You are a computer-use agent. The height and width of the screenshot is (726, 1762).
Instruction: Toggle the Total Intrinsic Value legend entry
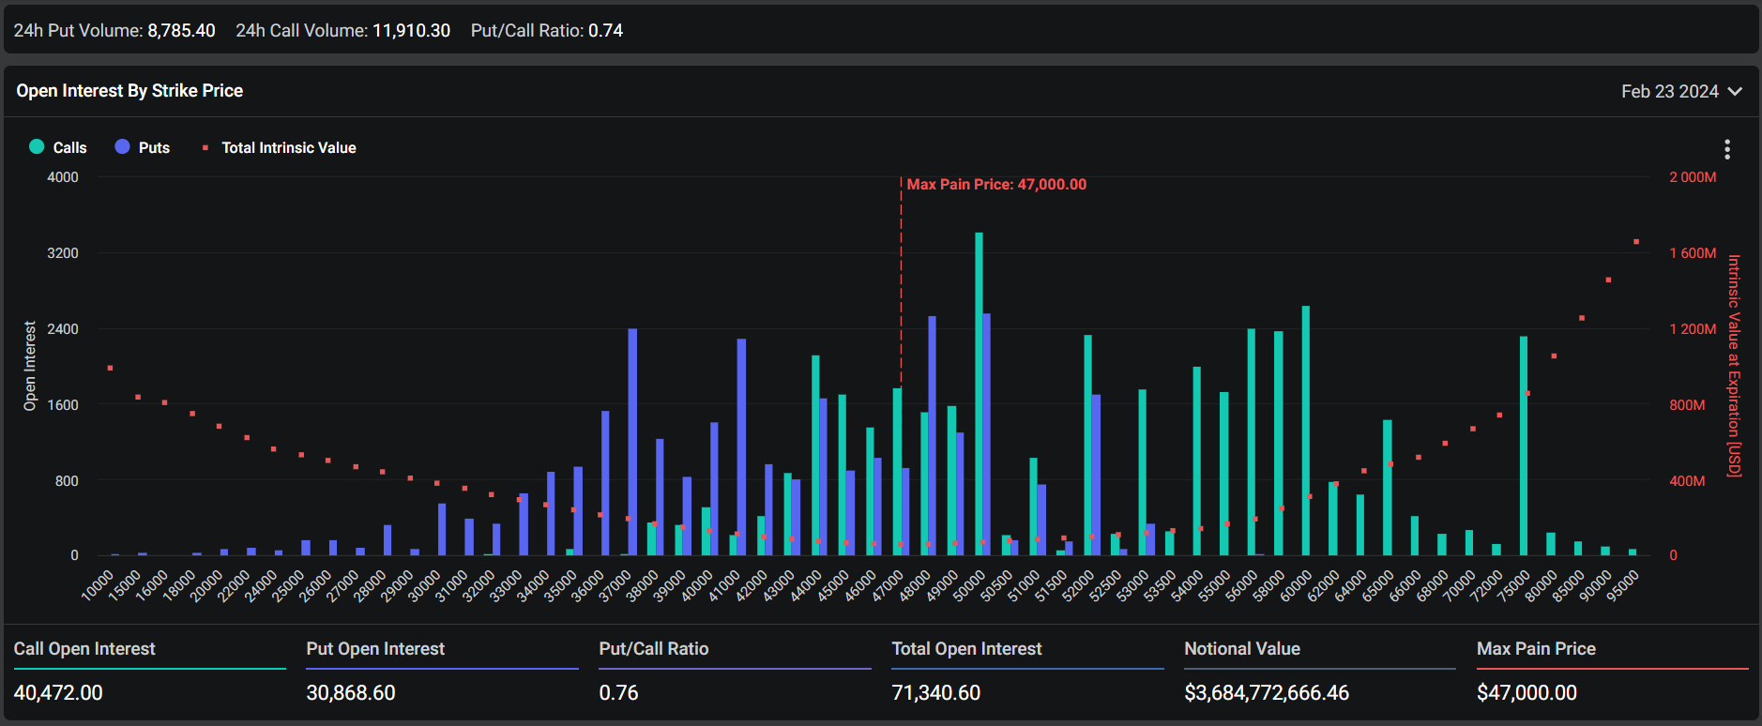coord(280,147)
